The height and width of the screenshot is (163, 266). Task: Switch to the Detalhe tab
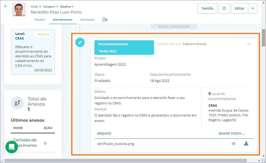[x=40, y=20]
